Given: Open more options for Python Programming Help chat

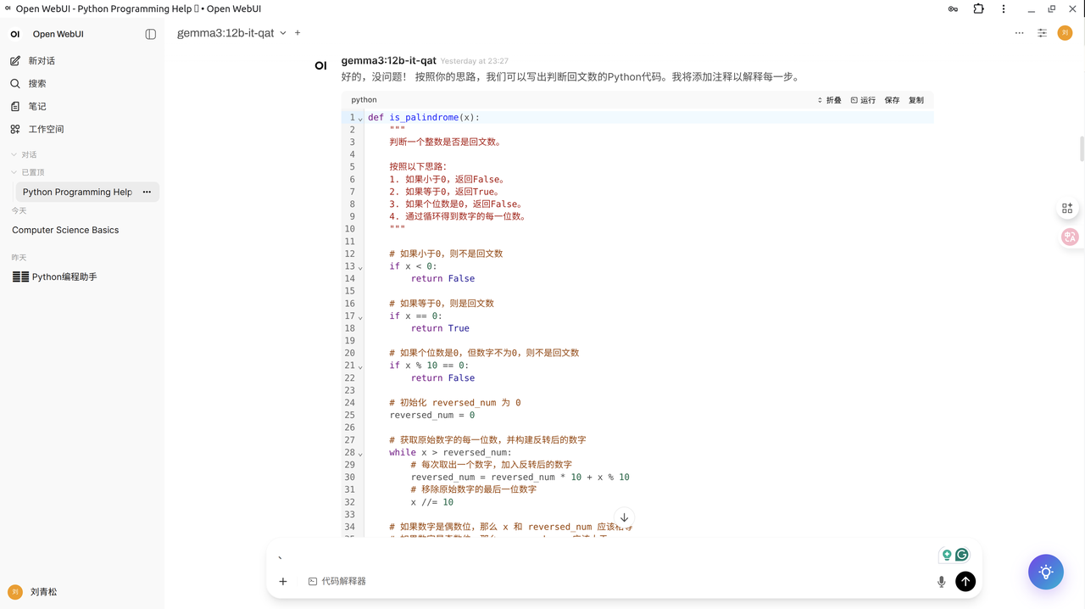Looking at the screenshot, I should point(147,192).
